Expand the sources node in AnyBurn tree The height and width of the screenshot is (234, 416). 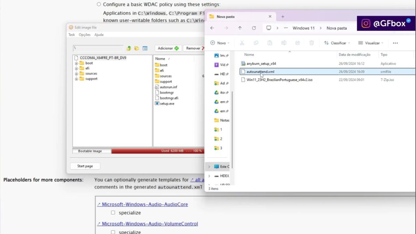coord(76,74)
